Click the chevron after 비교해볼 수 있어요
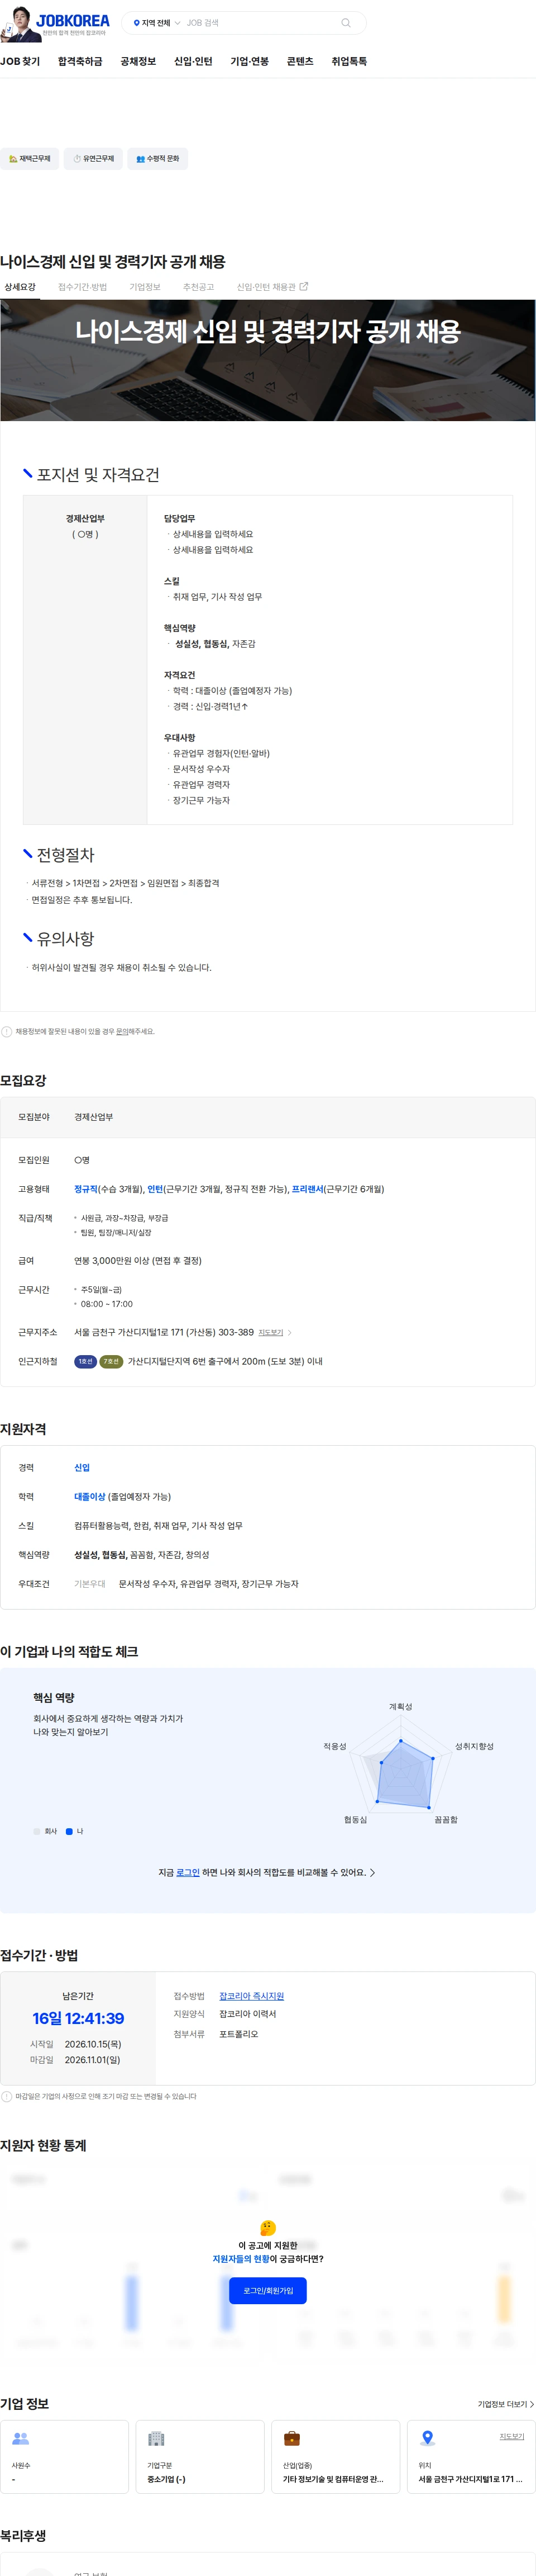This screenshot has width=536, height=2576. 372,1872
